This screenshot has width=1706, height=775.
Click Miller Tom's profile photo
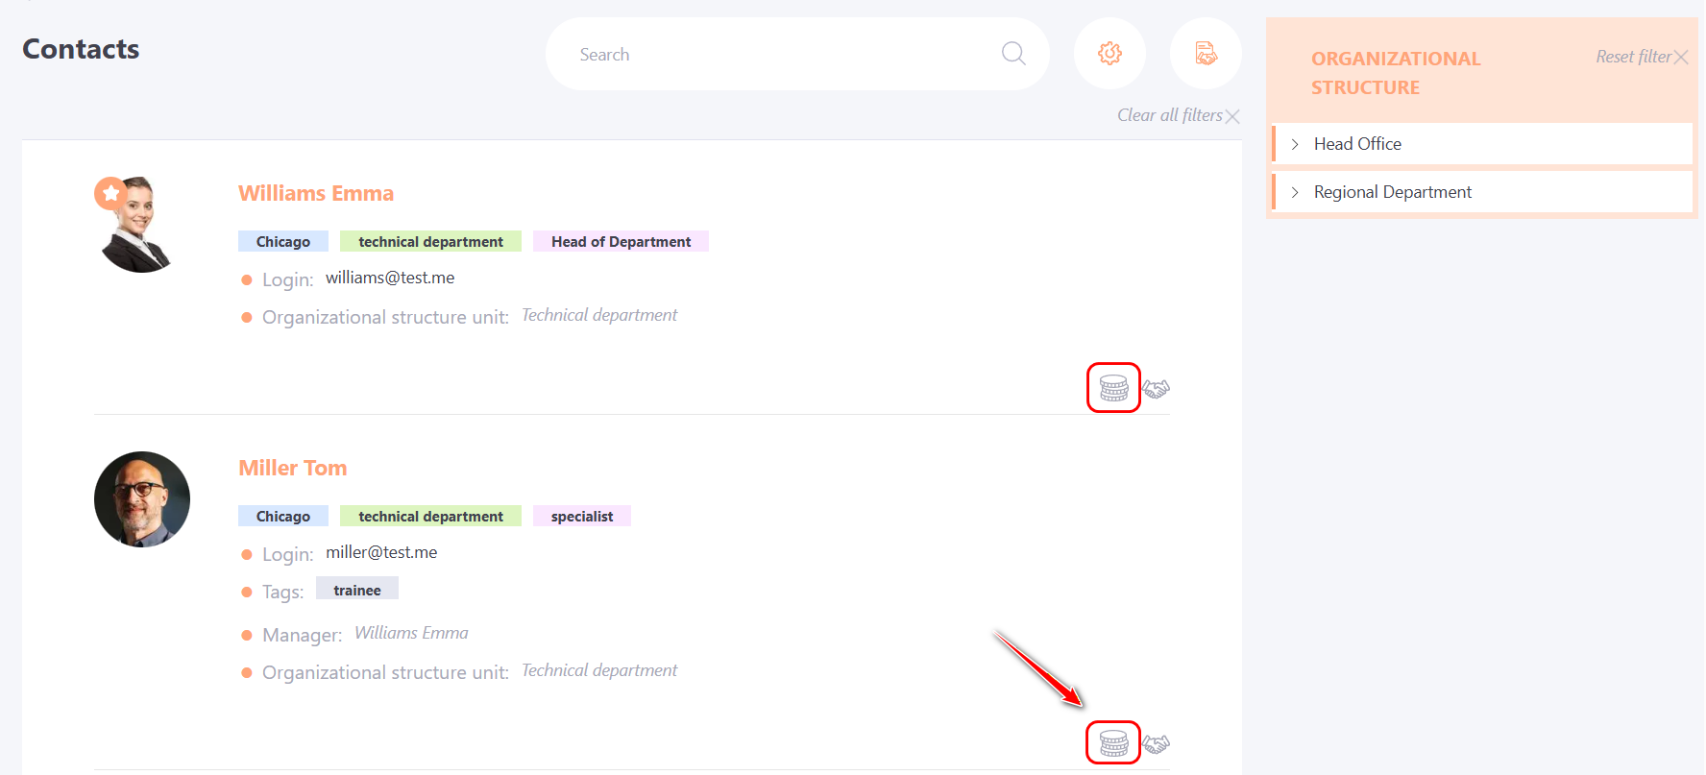point(142,499)
